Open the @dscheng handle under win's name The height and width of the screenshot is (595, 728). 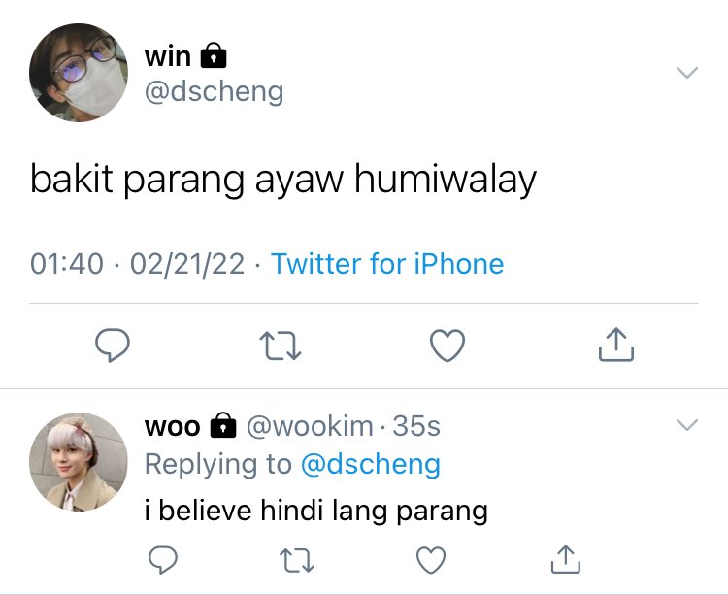(x=215, y=91)
